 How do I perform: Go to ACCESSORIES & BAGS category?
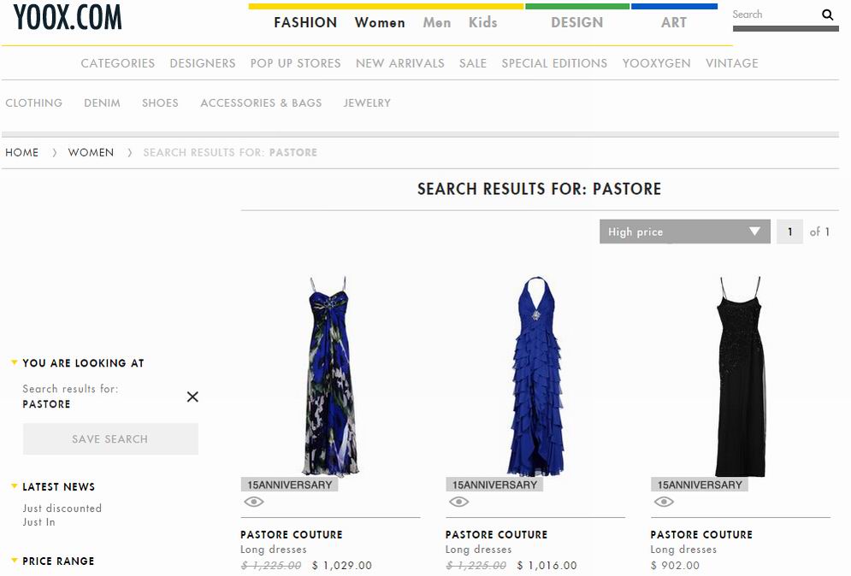261,103
